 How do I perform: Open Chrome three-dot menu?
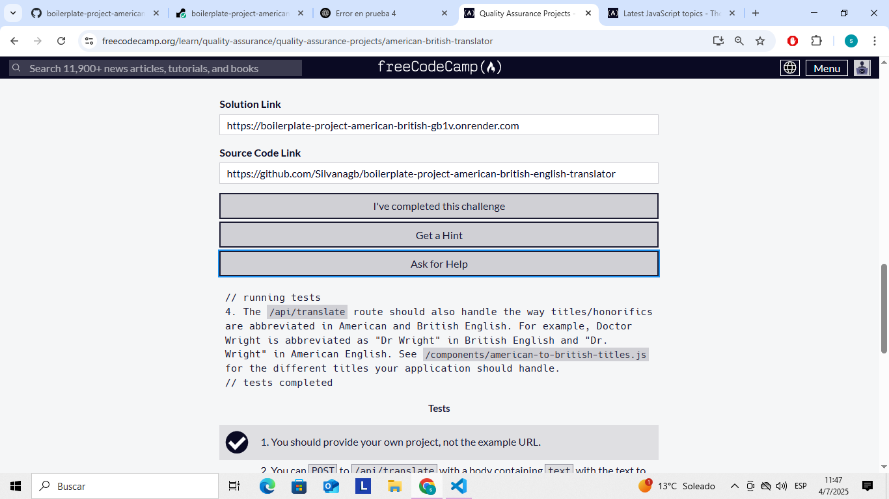tap(875, 41)
